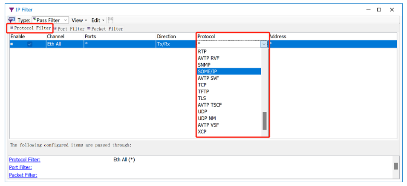Select SOME/IP from the protocol list
407x186 pixels.
point(207,71)
